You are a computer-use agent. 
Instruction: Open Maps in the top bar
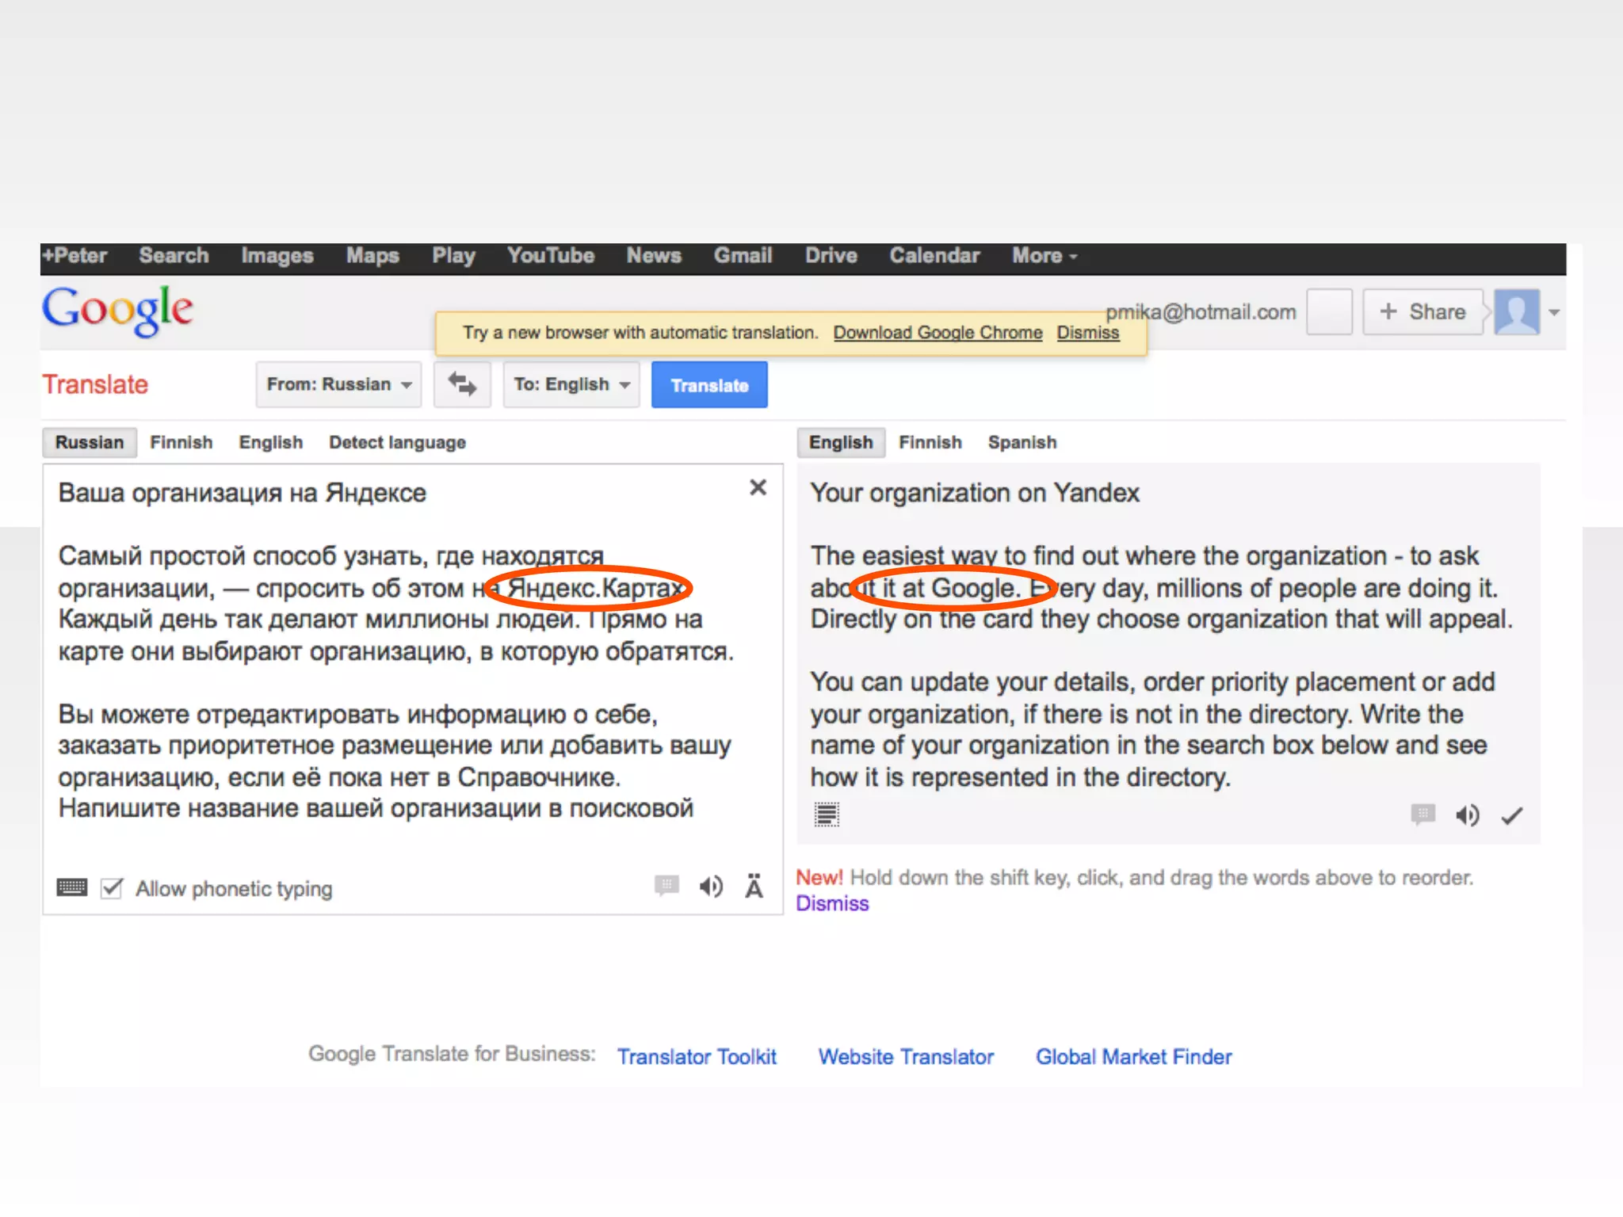click(372, 256)
